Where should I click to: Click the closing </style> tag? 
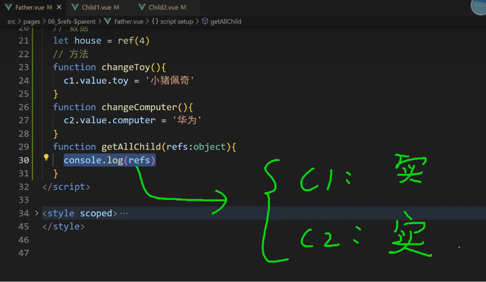pyautogui.click(x=64, y=226)
